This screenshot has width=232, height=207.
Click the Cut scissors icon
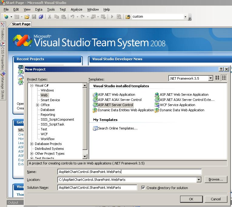[49, 17]
